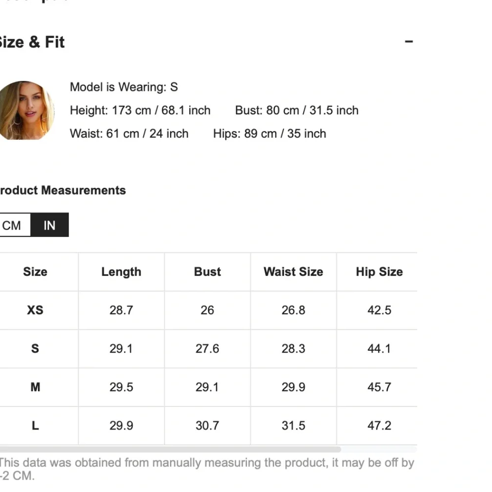The width and height of the screenshot is (492, 492).
Task: Click the Size & Fit heading
Action: pos(31,42)
